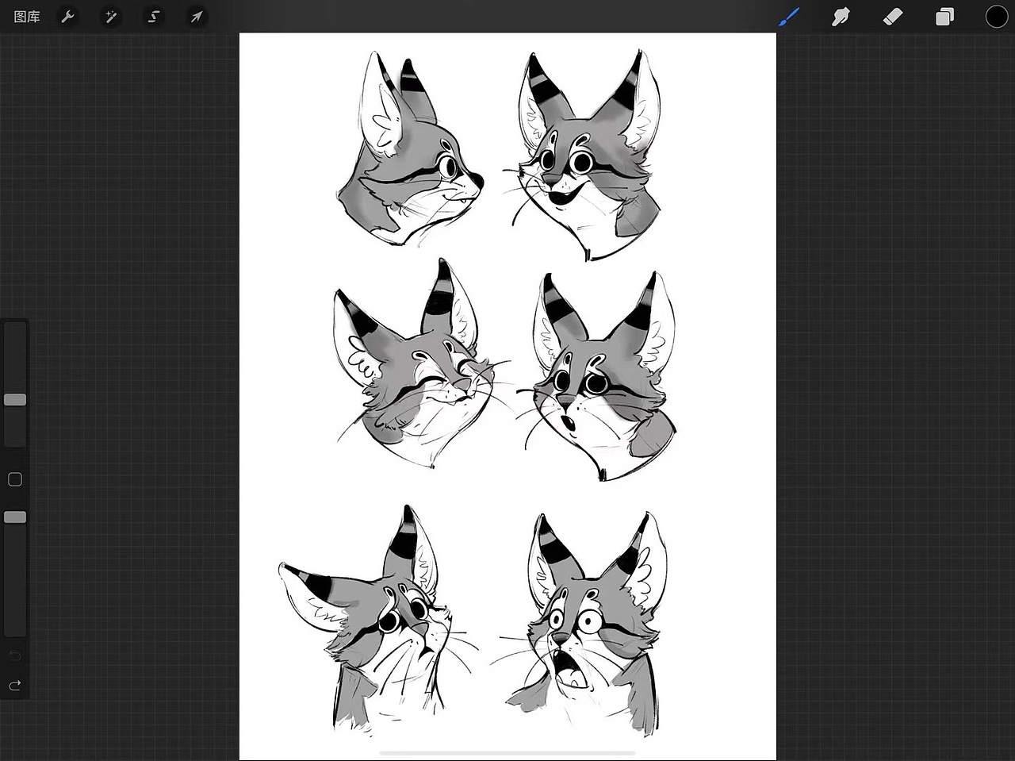This screenshot has height=761, width=1015.
Task: Tap the bottom-right shocked cat sketch
Action: 581,624
